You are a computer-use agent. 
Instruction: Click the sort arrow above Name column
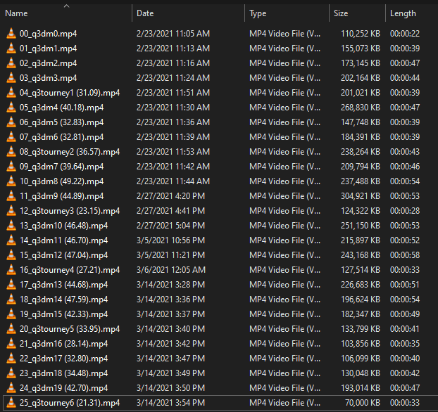[x=66, y=6]
